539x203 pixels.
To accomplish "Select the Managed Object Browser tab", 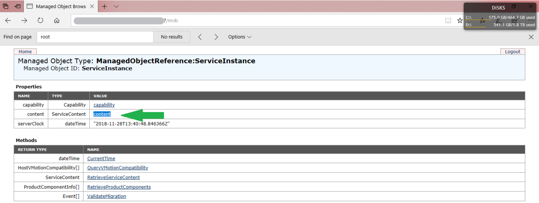I will click(x=61, y=6).
